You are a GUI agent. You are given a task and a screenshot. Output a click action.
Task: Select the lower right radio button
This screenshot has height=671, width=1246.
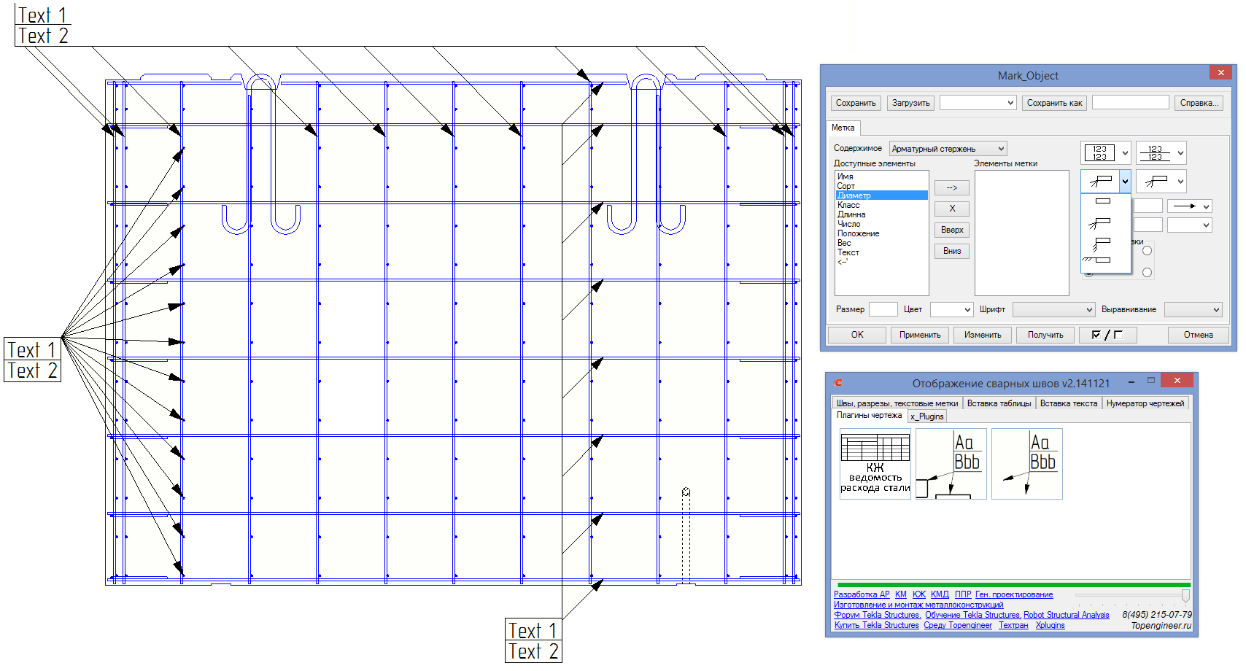coord(1147,273)
